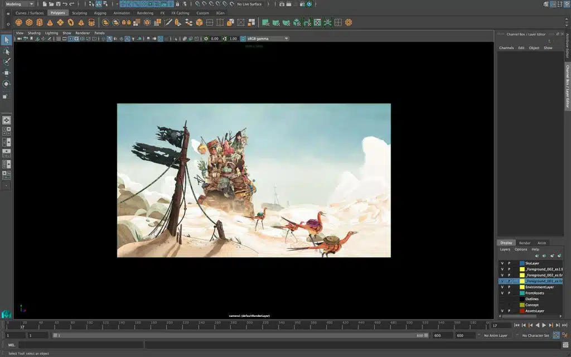Open the Lighting menu in viewport panel
Viewport: 571px width, 357px height.
[51, 33]
